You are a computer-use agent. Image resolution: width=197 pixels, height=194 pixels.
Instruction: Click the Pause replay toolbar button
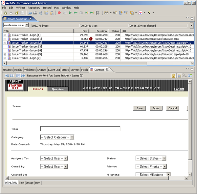(81, 13)
